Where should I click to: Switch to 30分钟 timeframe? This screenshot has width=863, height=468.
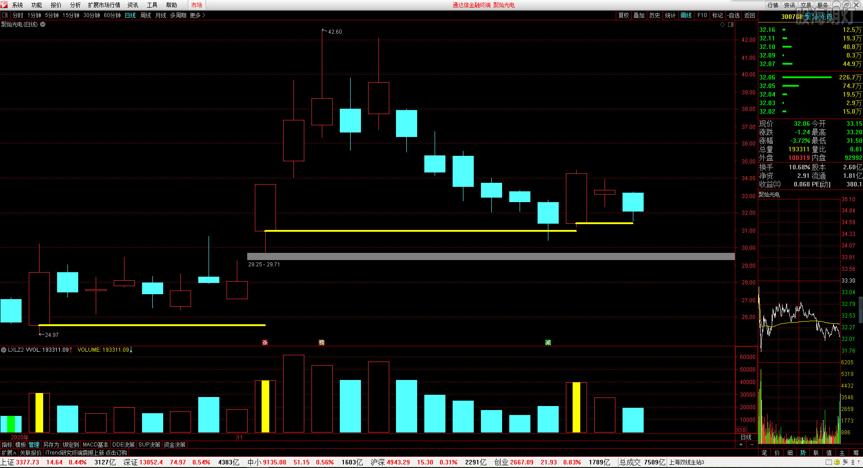[x=92, y=15]
